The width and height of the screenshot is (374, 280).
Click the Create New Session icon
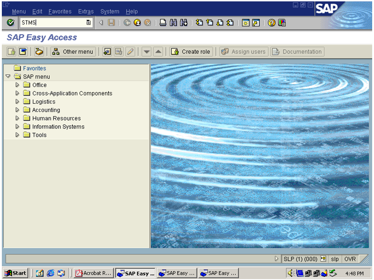[245, 23]
